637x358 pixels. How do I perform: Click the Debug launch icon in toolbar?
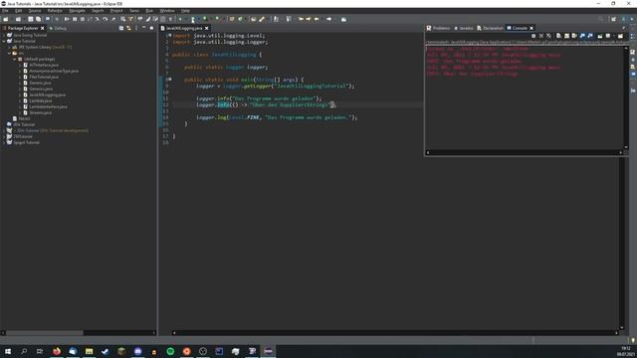181,19
